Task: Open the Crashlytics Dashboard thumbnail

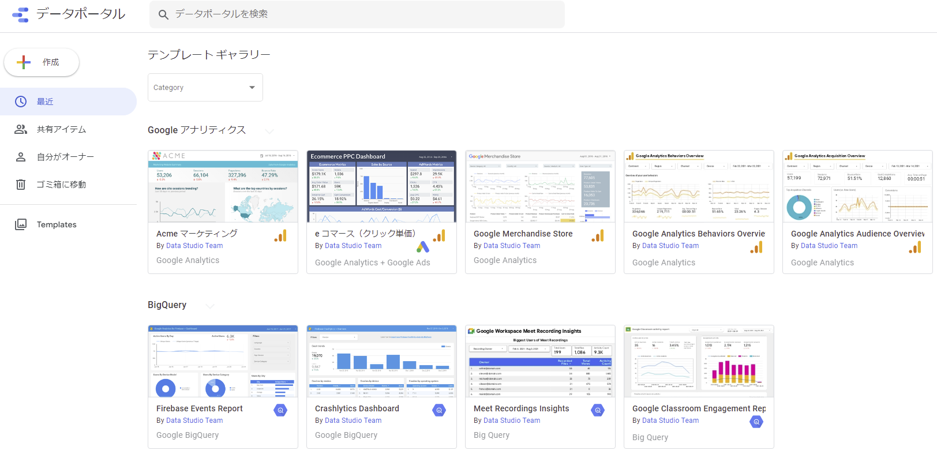Action: tap(381, 361)
